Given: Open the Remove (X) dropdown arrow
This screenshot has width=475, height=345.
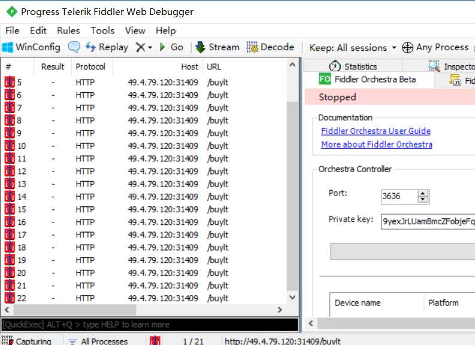Looking at the screenshot, I should coord(150,47).
